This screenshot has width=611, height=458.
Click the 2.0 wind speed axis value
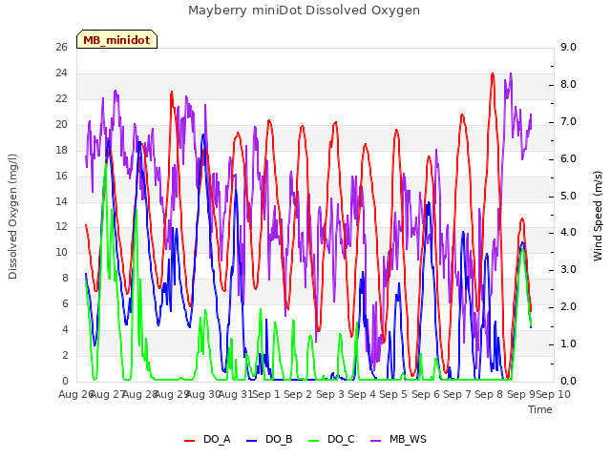pyautogui.click(x=568, y=306)
